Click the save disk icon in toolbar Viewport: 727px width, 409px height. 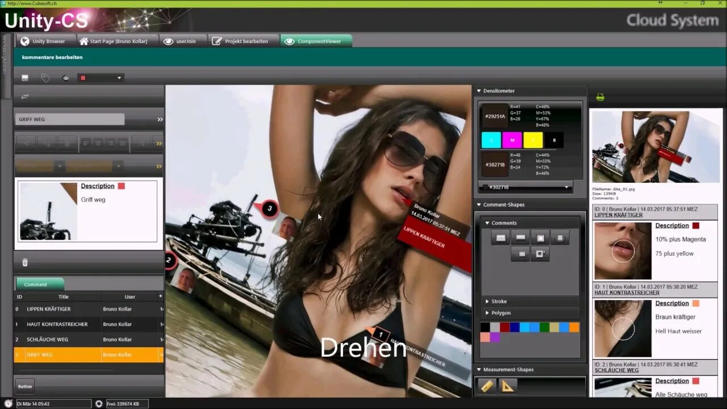tap(25, 78)
